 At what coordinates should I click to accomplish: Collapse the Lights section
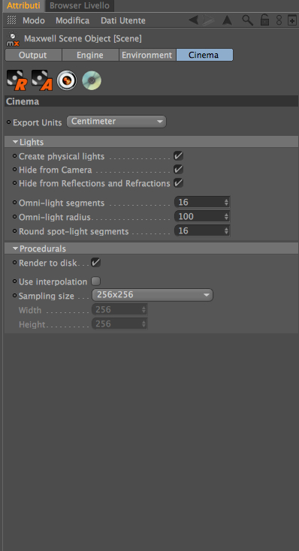tap(16, 142)
